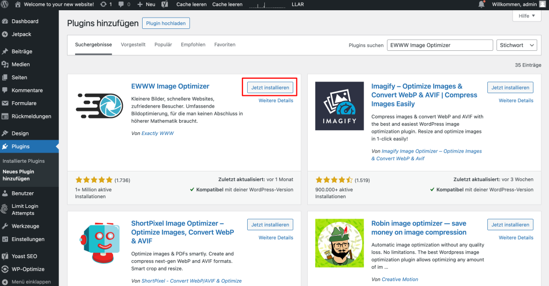Open the notification bell icon

point(481,4)
